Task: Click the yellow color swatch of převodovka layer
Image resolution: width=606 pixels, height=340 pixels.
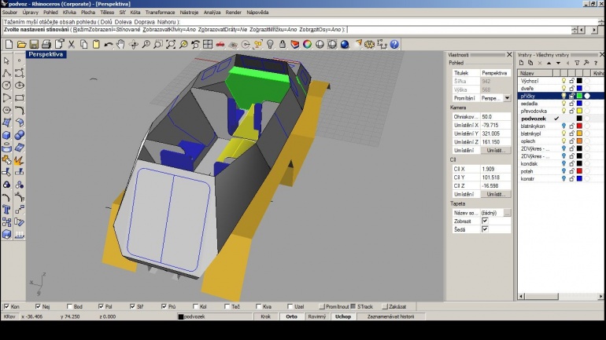Action: click(579, 111)
